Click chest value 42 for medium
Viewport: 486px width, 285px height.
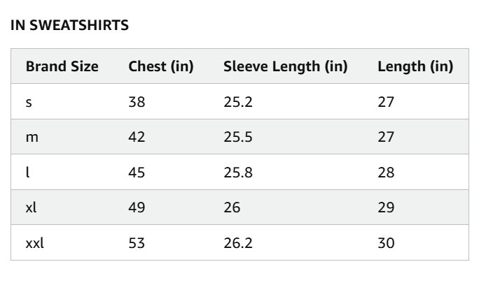pyautogui.click(x=137, y=137)
